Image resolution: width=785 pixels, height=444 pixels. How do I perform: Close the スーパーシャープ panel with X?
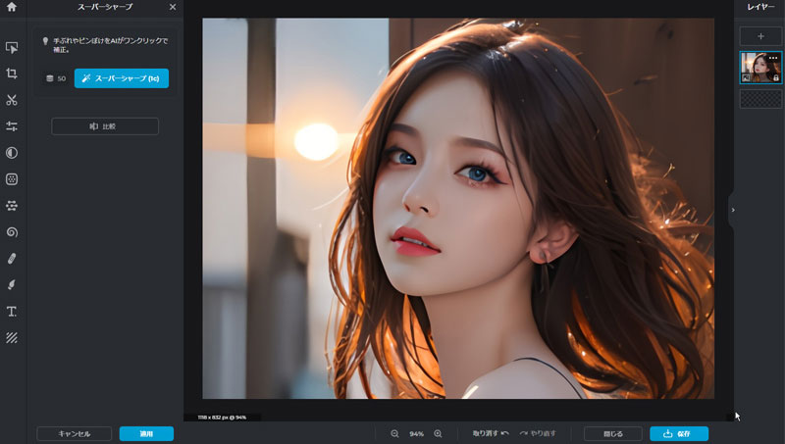[x=173, y=7]
